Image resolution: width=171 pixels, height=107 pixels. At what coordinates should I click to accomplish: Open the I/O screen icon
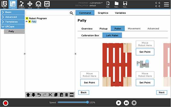click(38, 4)
